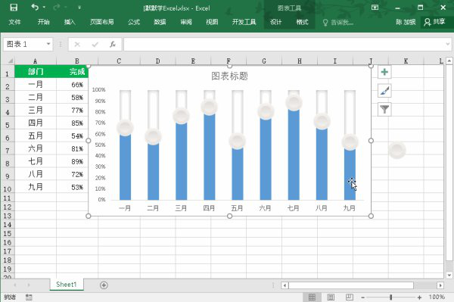This screenshot has width=454, height=302.
Task: Open the 公式 ribbon tab
Action: (x=134, y=22)
